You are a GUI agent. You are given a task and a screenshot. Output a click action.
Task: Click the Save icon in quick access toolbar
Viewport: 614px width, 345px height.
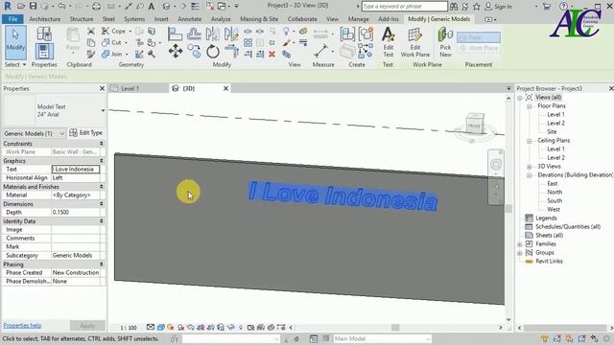coord(33,6)
